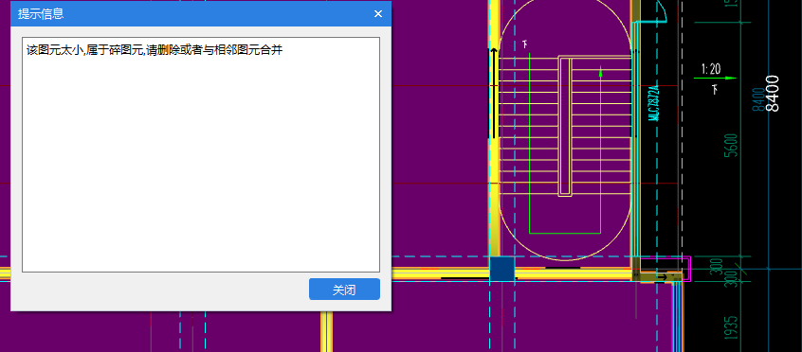802x352 pixels.
Task: Click the message text about 碎图元
Action: (x=154, y=50)
